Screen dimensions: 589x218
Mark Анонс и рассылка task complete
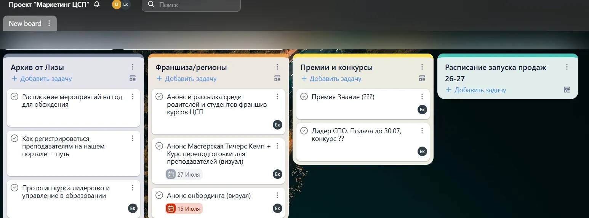pos(159,96)
